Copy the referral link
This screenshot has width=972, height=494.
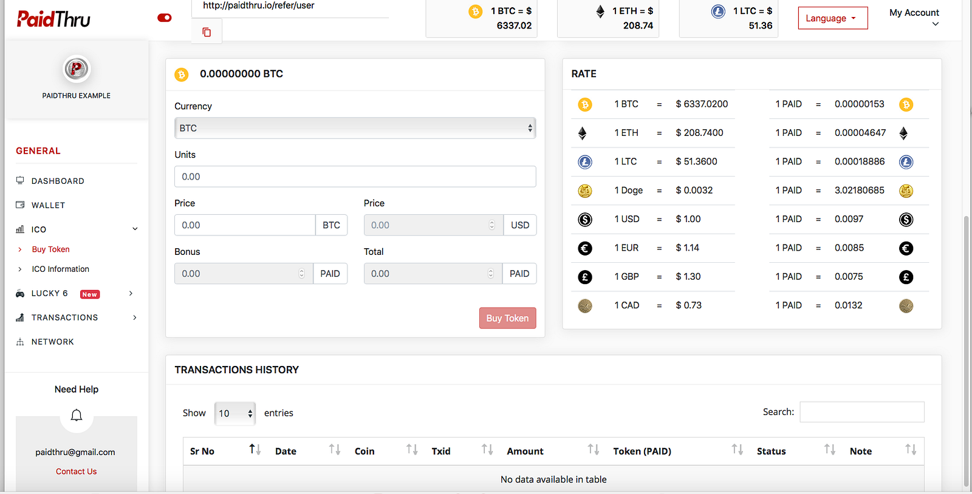[207, 32]
